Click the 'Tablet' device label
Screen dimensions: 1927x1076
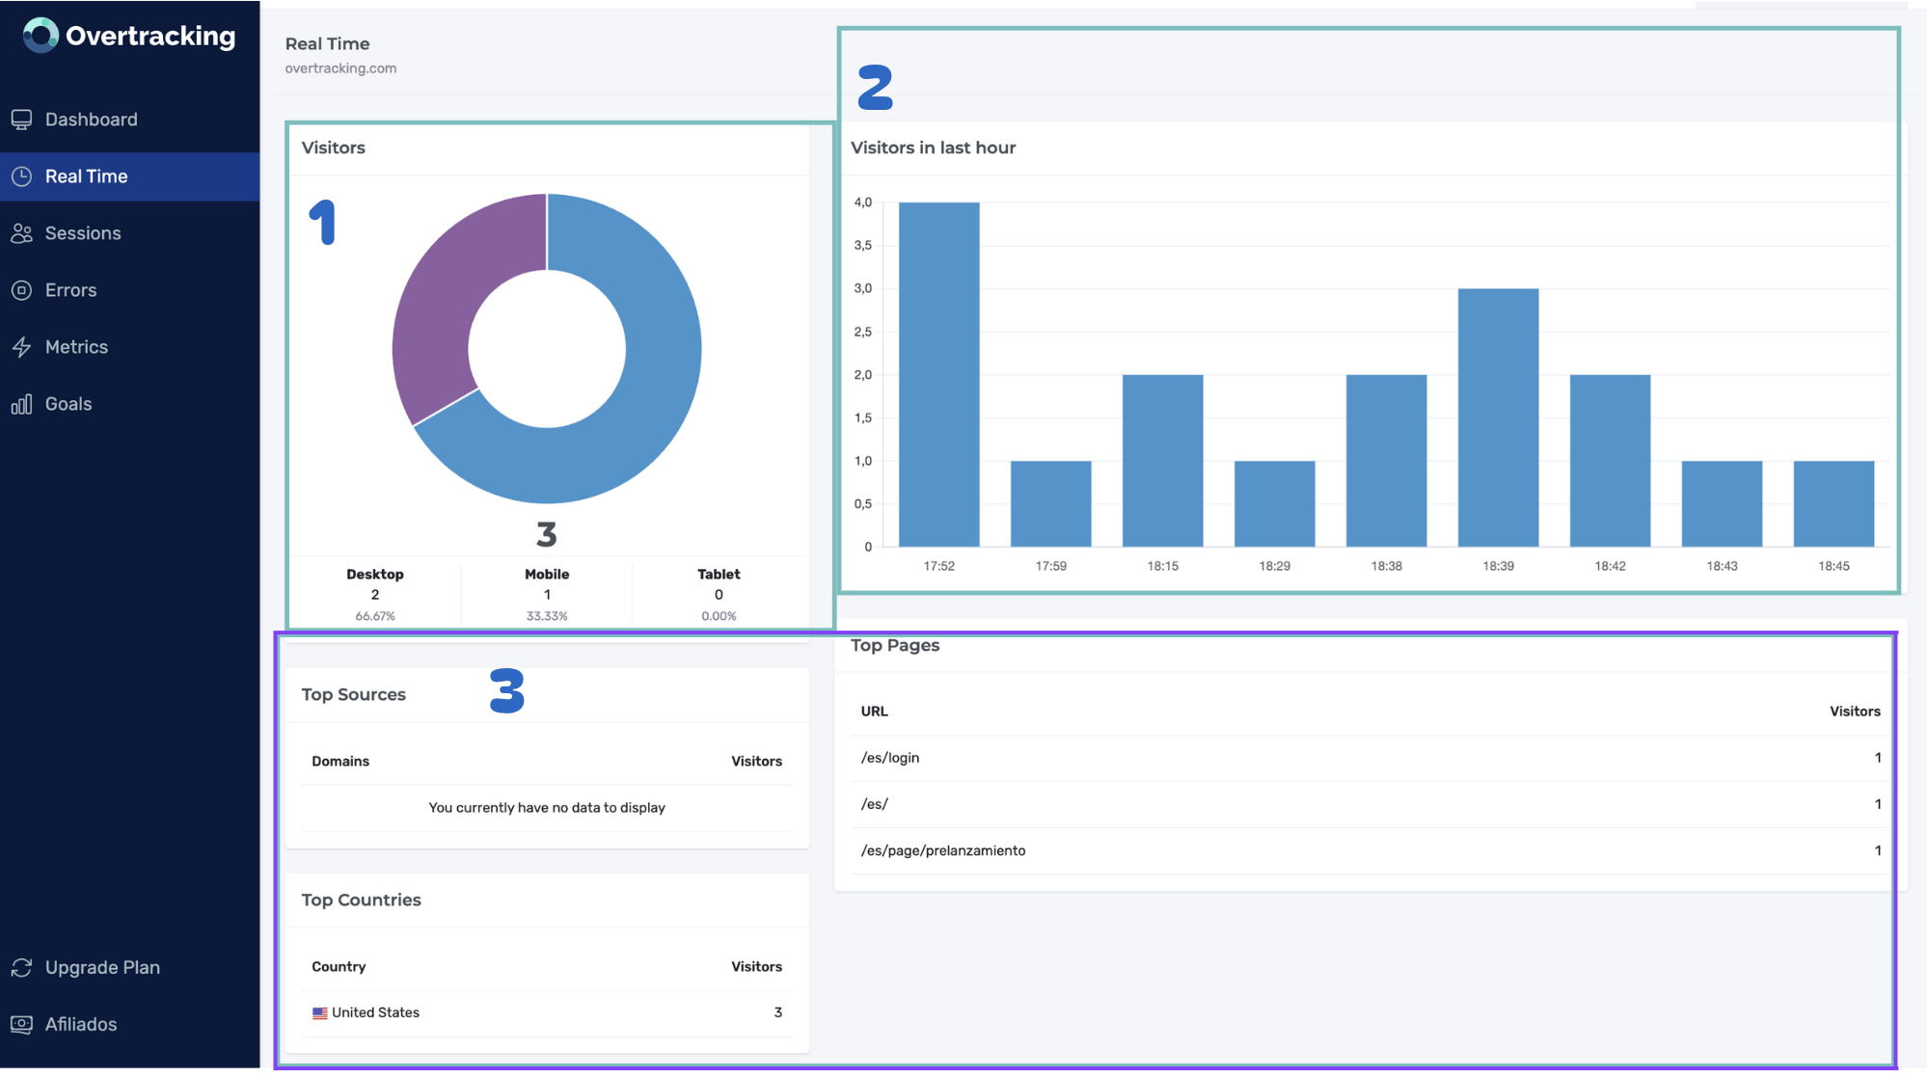[719, 574]
